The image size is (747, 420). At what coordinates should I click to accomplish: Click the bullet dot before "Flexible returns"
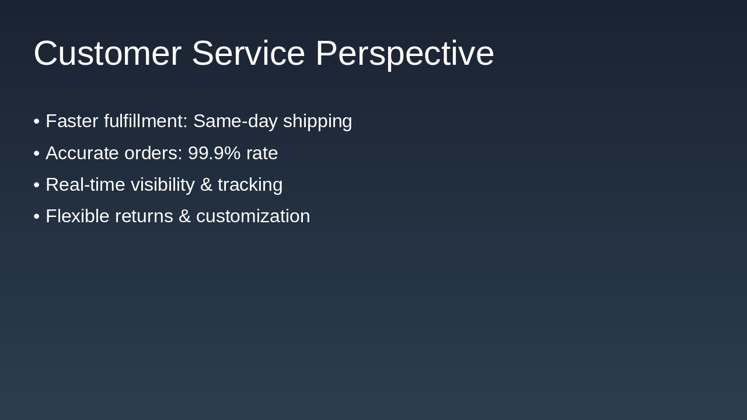tap(36, 216)
